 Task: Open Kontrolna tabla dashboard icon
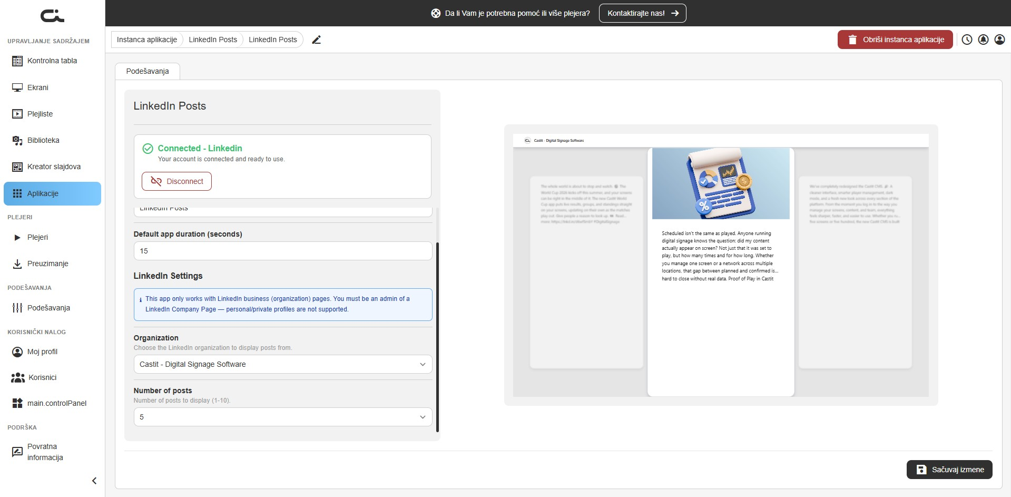(x=17, y=61)
